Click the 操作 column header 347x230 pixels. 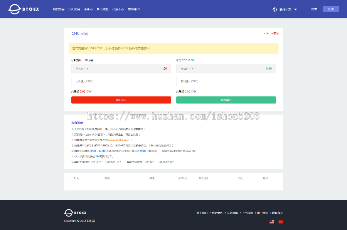point(265,178)
